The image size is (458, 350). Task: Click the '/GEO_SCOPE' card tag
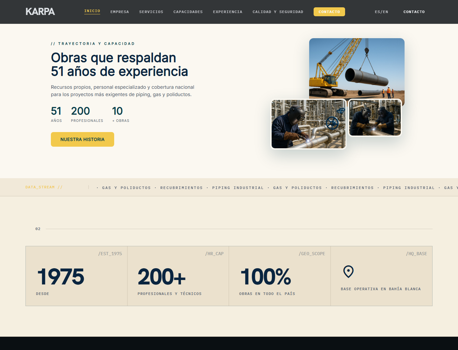[312, 254]
